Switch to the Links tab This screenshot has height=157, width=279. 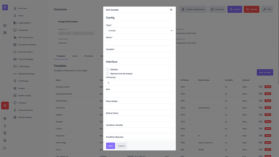pos(75,56)
